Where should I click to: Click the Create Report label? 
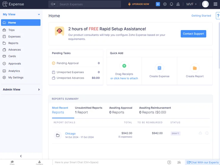(195, 76)
